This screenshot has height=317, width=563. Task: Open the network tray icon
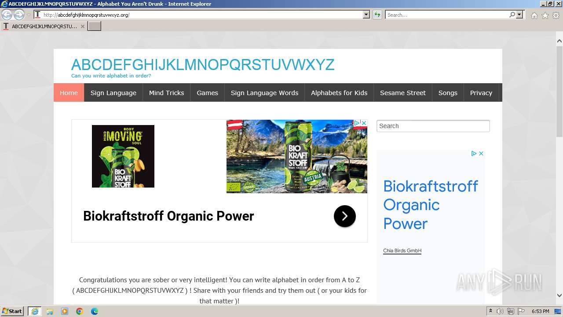coord(511,311)
